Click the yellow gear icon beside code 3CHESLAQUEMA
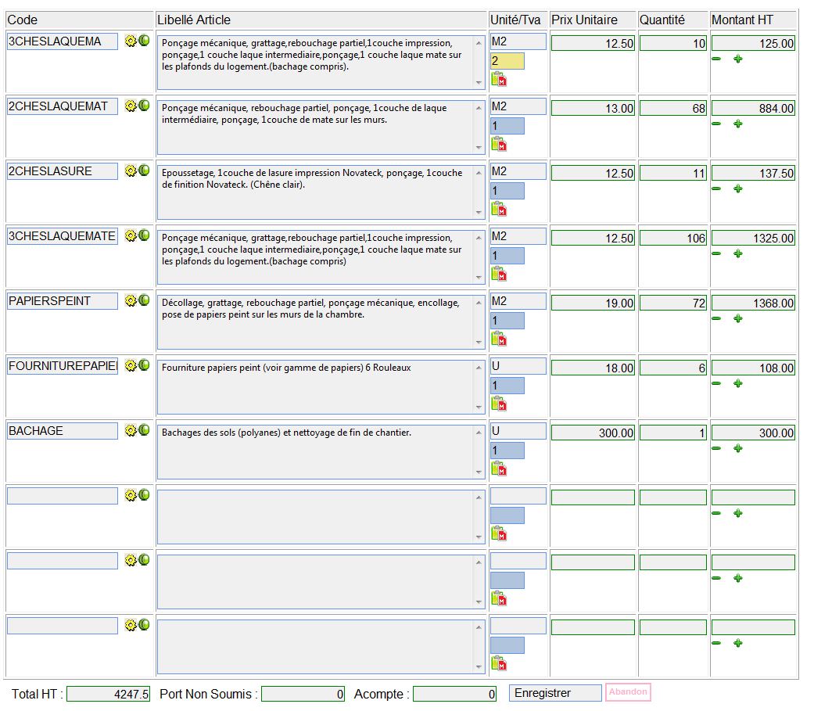The image size is (814, 711). point(131,41)
